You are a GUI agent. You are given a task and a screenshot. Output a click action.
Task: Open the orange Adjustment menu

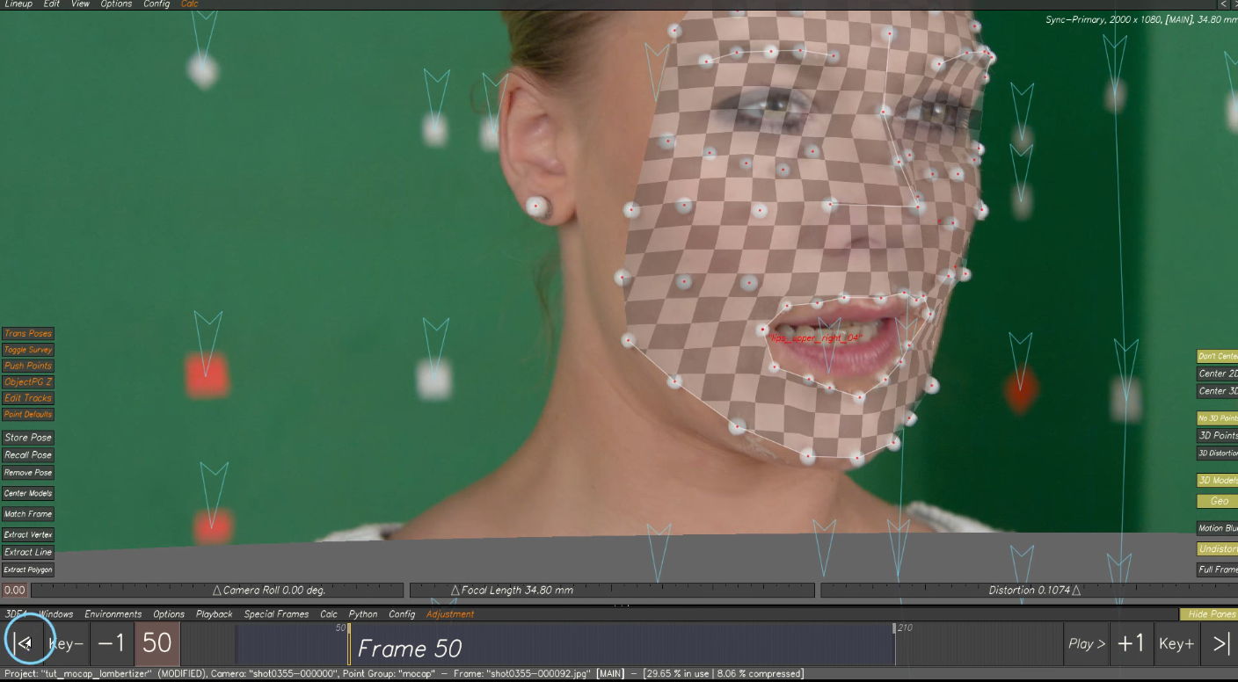tap(450, 614)
